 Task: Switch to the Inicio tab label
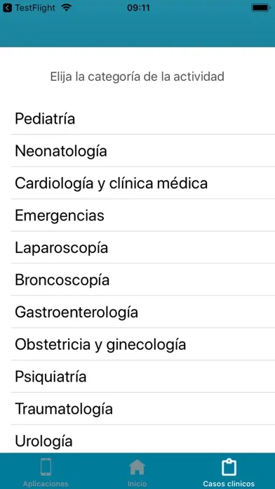[137, 483]
